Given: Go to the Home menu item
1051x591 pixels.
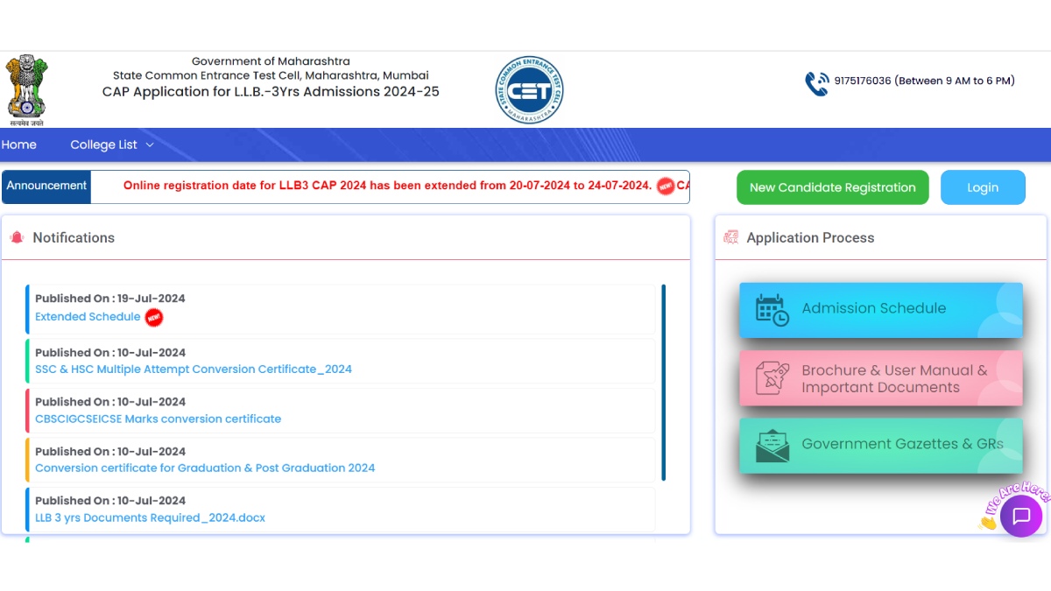Looking at the screenshot, I should point(19,145).
